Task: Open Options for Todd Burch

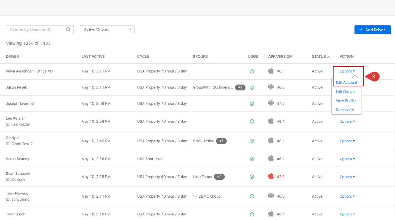Action: click(347, 214)
